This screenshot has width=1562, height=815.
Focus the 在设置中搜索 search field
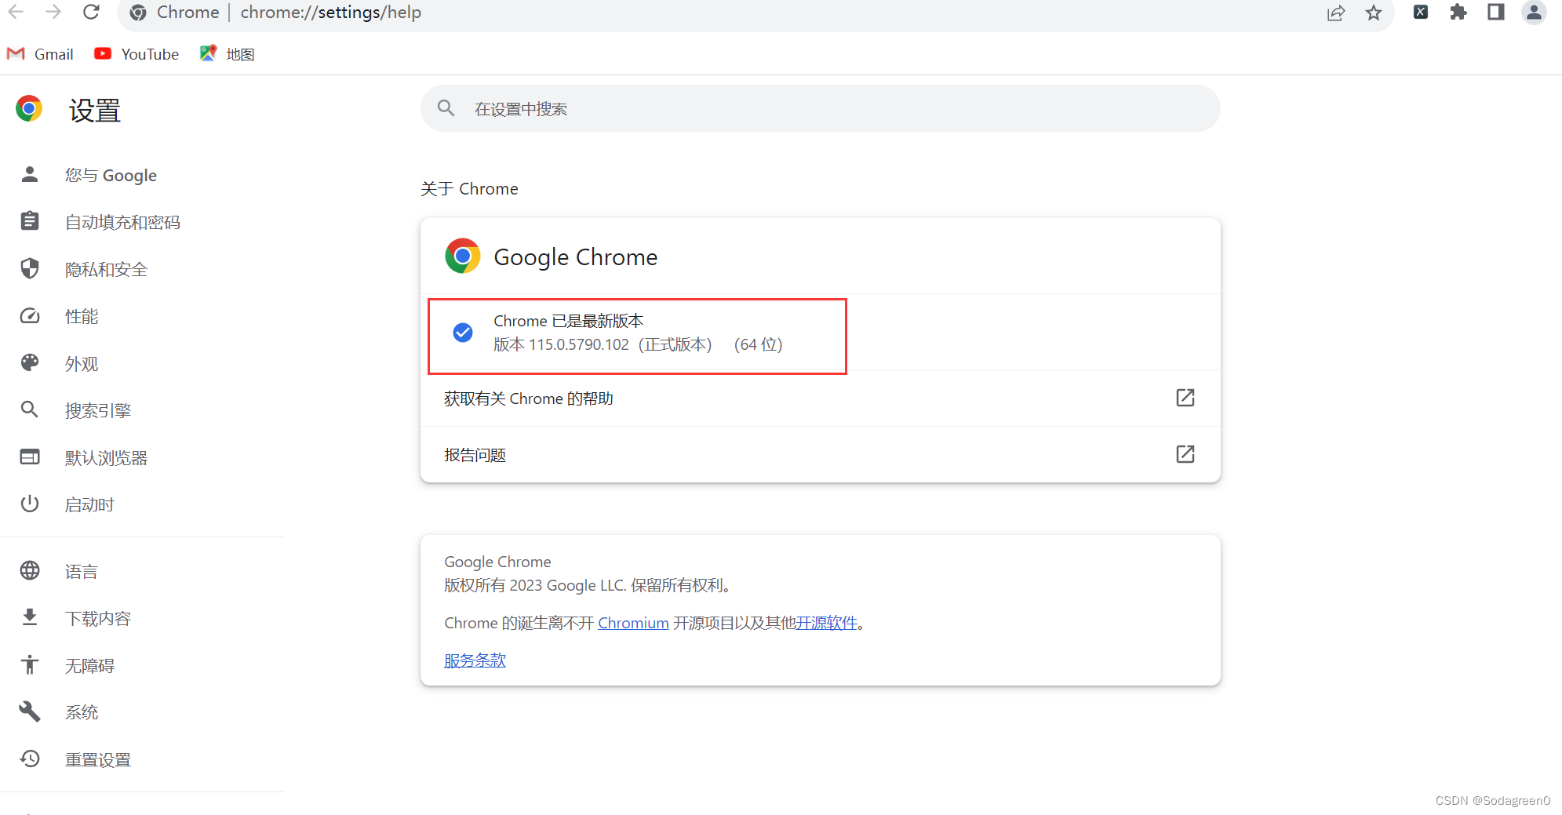pos(820,108)
